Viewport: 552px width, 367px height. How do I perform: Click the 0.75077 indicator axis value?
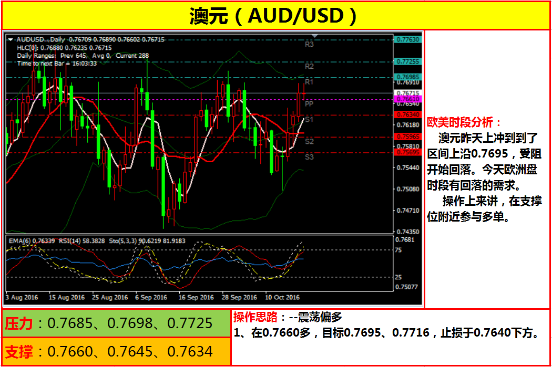(x=406, y=287)
